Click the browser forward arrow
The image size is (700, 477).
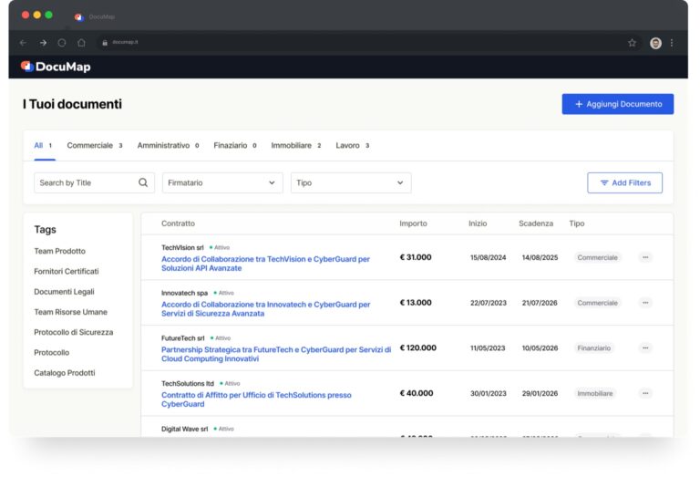point(43,43)
